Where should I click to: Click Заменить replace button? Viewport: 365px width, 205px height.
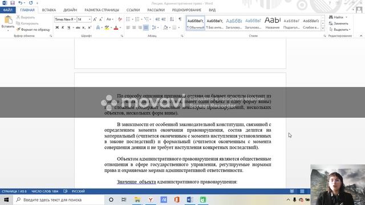(339, 23)
